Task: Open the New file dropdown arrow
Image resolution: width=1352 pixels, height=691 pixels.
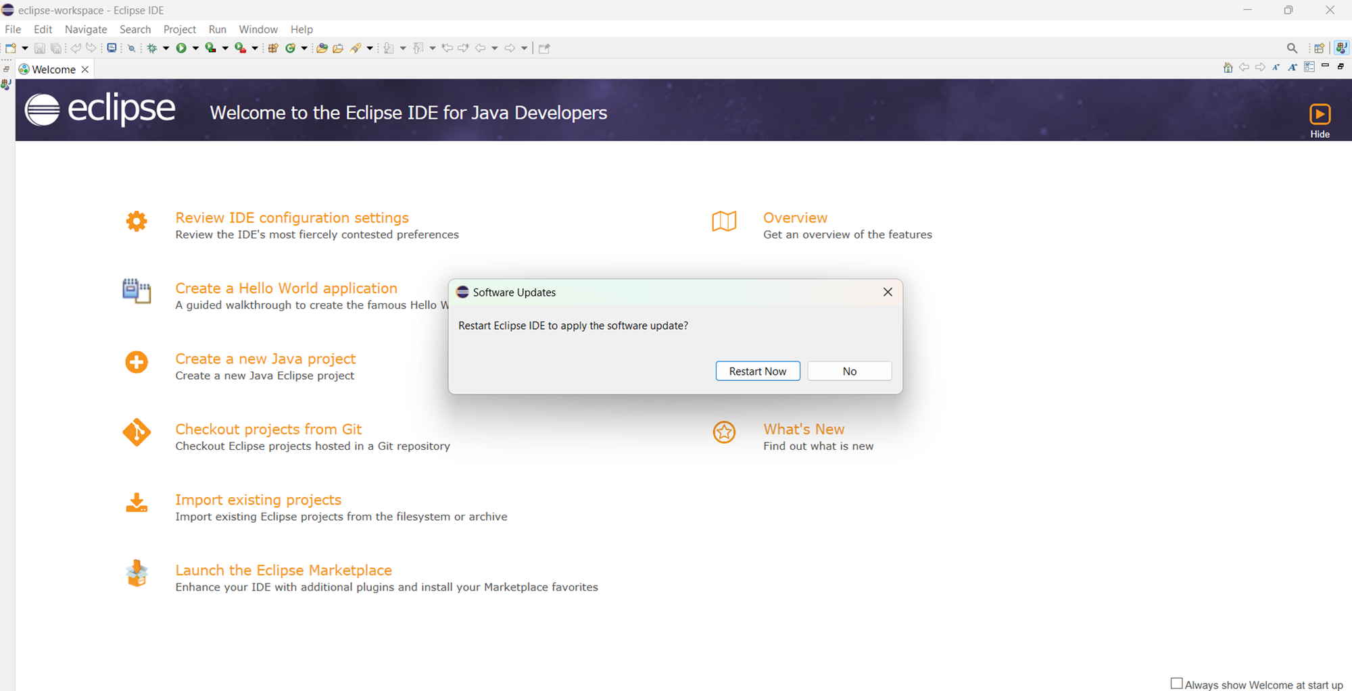Action: [x=25, y=48]
